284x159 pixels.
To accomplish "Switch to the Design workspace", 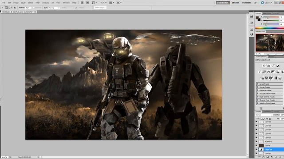I will tap(235, 3).
